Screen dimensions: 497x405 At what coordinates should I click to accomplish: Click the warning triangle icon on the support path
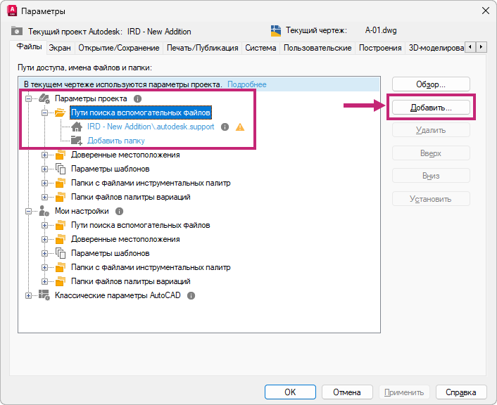(x=240, y=127)
